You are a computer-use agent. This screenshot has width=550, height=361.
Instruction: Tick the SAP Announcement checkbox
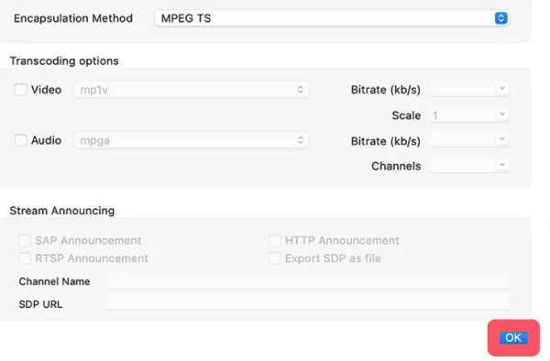click(25, 240)
